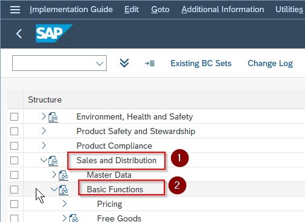Click the expand all double-chevron icon
This screenshot has width=305, height=222.
click(124, 63)
